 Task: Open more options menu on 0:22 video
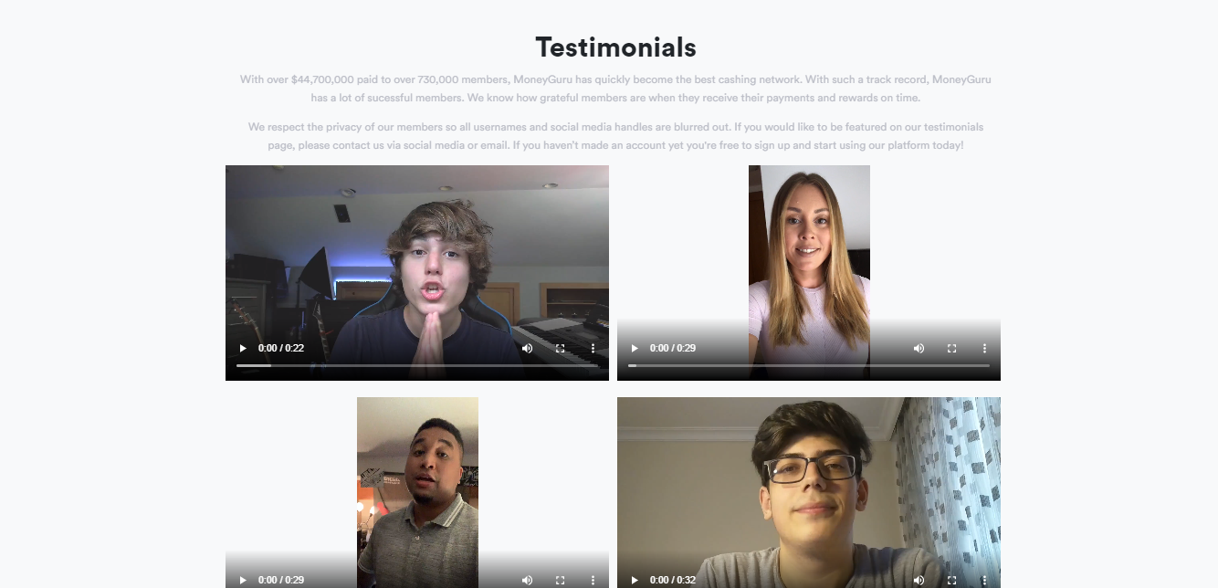[593, 348]
